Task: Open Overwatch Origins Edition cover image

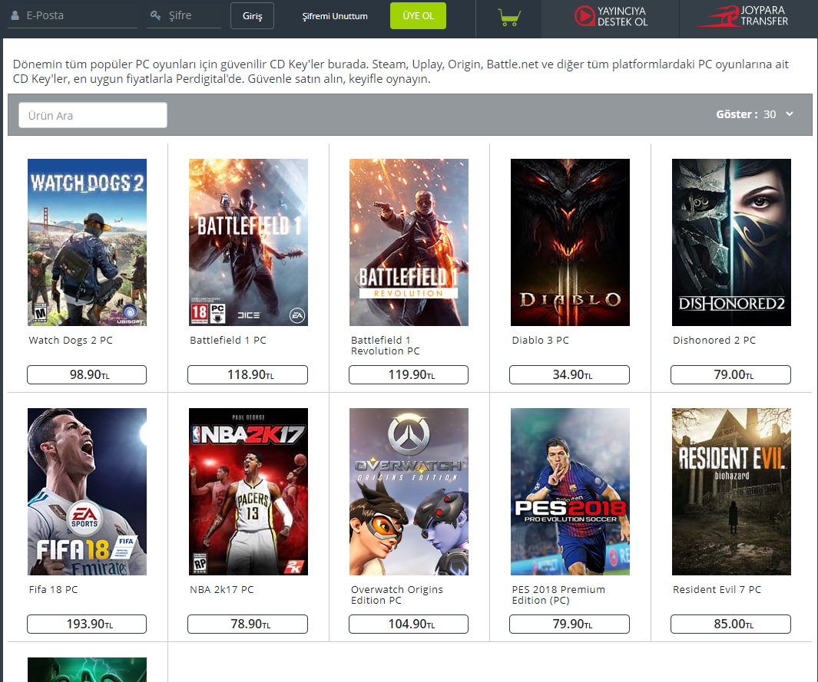Action: (409, 492)
